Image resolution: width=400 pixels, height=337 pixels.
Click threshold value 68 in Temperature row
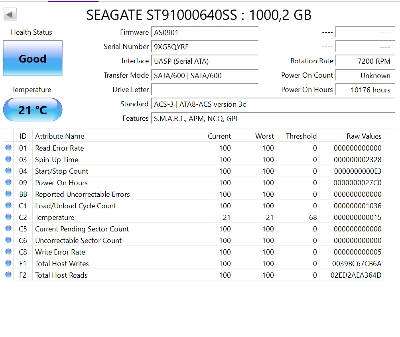coord(313,217)
